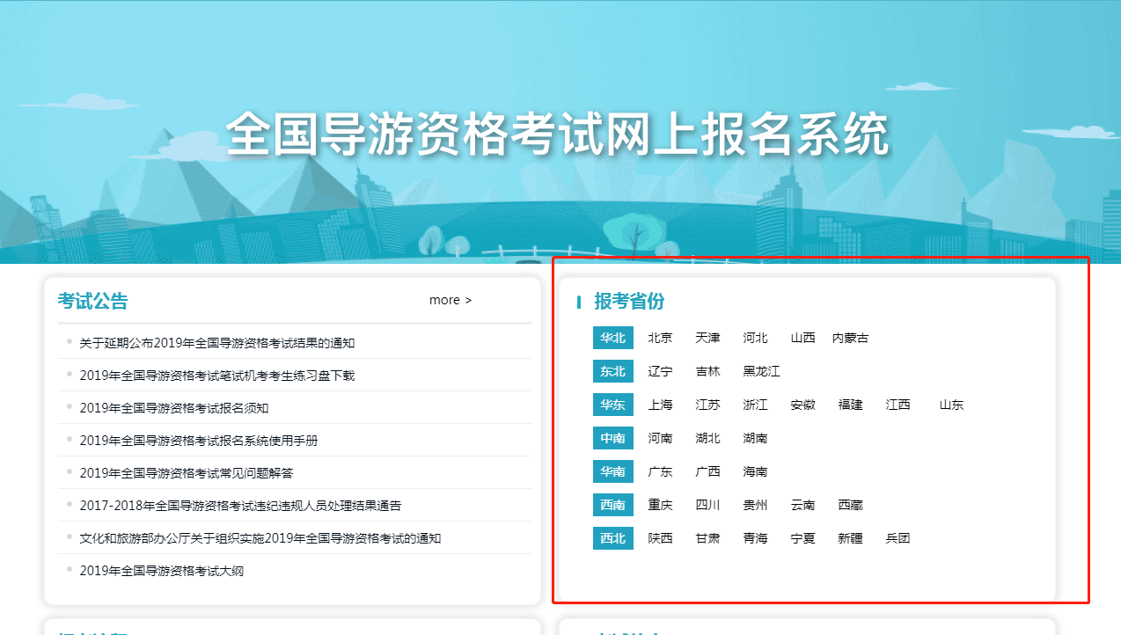
Task: Choose 山东 province
Action: [951, 405]
